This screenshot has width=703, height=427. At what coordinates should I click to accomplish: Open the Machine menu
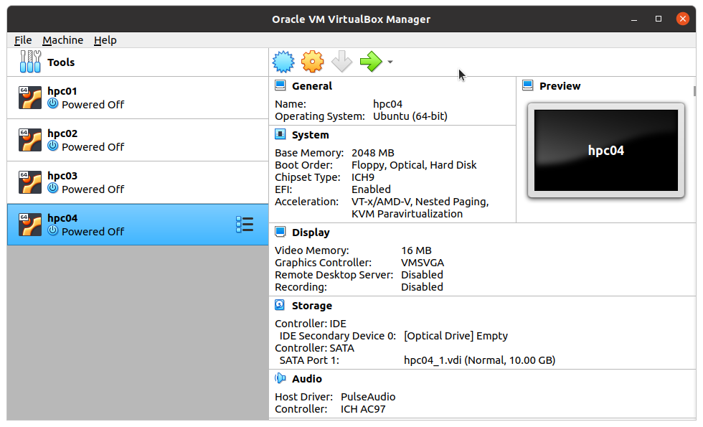(x=63, y=40)
